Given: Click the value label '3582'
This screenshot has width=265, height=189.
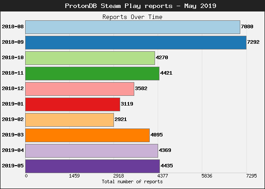Looking at the screenshot, I should 141,88.
